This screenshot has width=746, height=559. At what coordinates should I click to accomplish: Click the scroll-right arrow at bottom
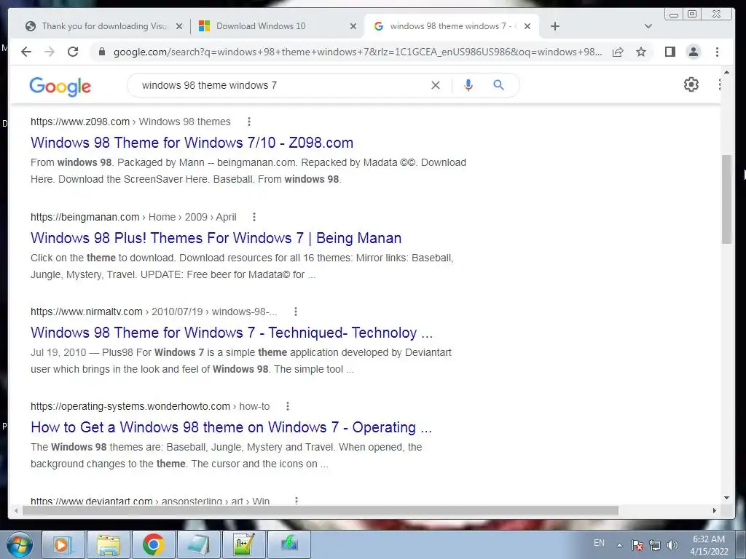tap(714, 510)
